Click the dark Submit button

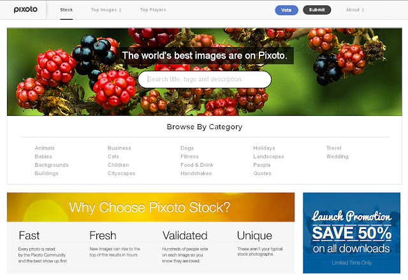tap(317, 10)
